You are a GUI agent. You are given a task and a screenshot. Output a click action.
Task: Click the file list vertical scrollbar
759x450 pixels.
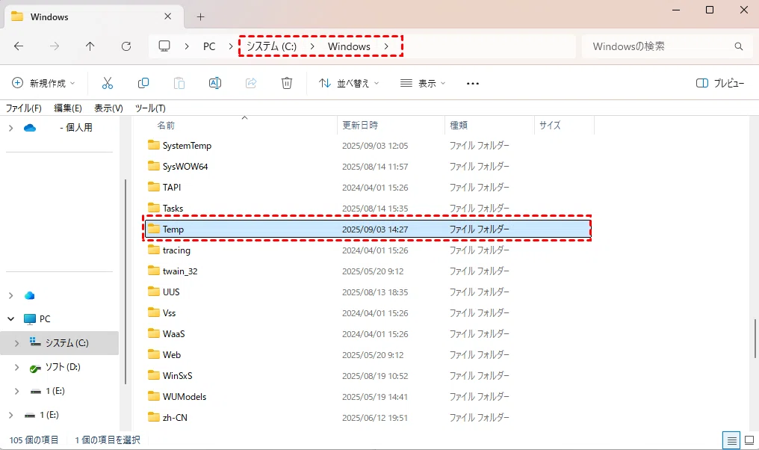click(755, 338)
